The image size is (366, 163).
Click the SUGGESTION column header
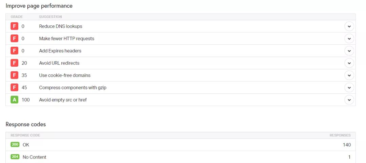pos(50,17)
